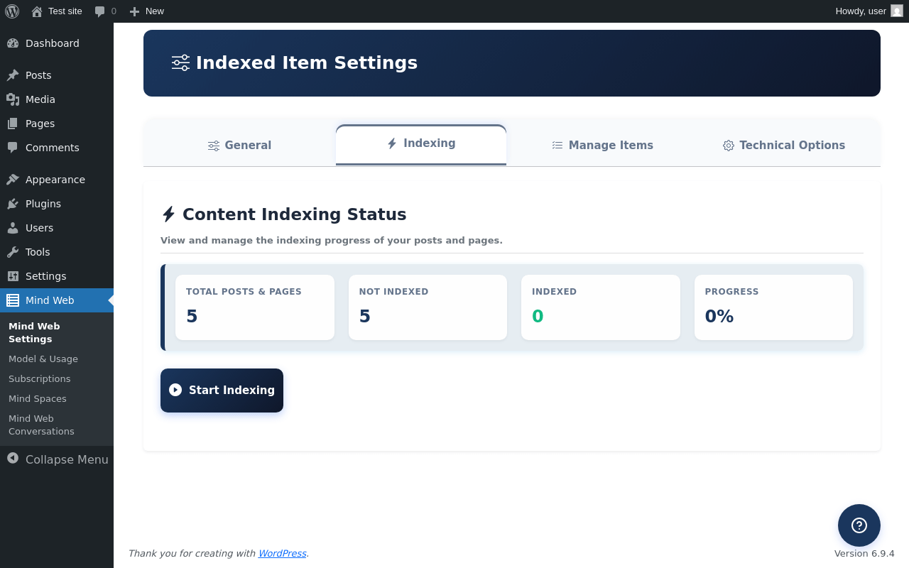Viewport: 909px width, 568px height.
Task: Switch to the Manage Items tab
Action: pos(602,146)
